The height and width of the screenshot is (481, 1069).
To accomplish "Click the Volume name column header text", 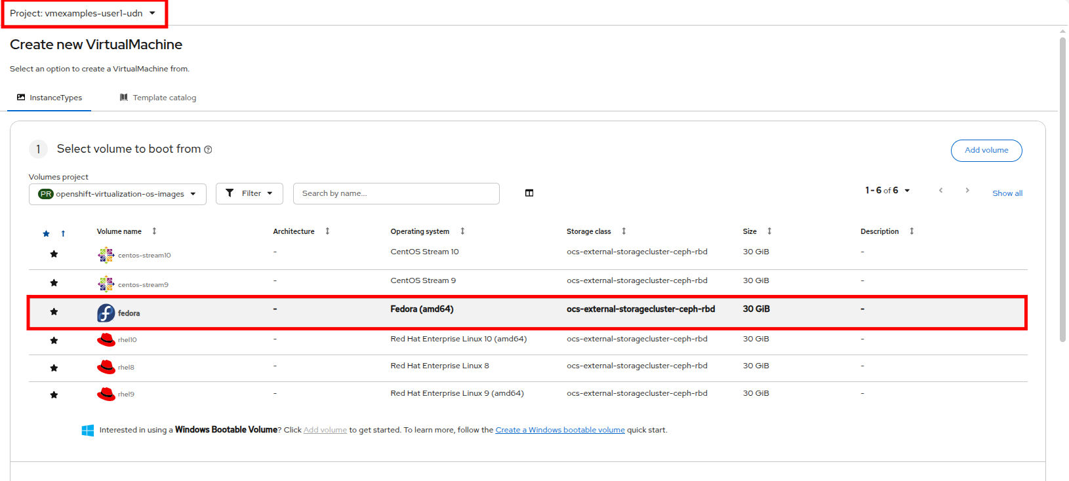I will pyautogui.click(x=119, y=231).
